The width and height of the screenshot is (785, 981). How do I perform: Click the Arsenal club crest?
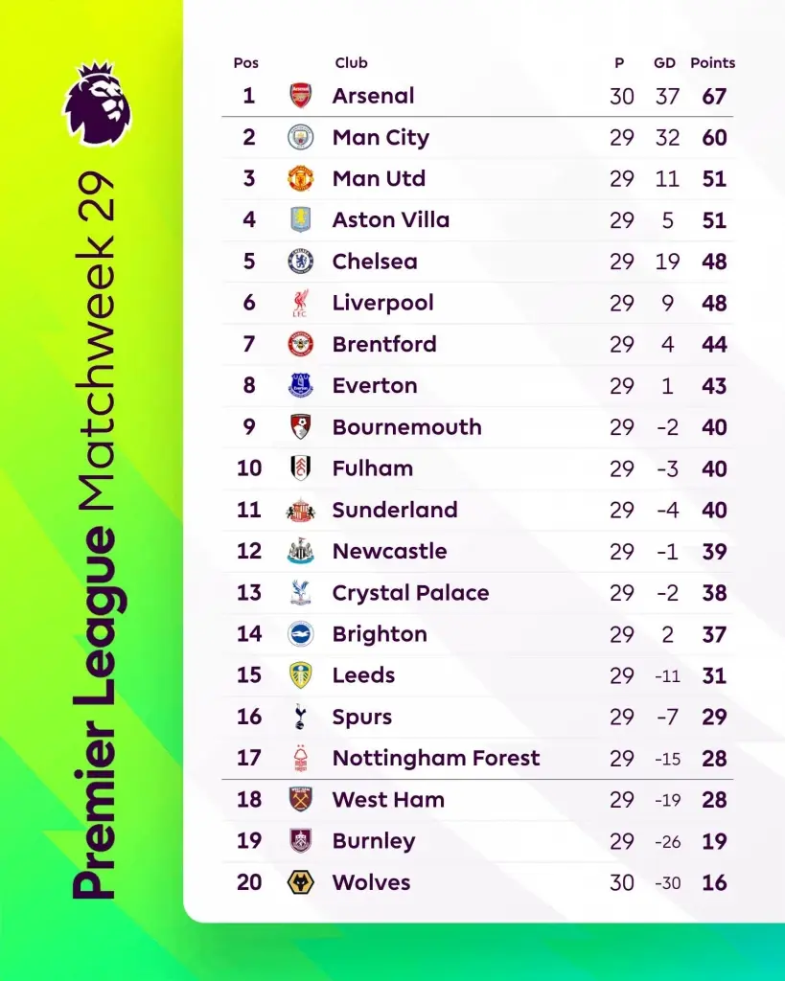point(301,96)
